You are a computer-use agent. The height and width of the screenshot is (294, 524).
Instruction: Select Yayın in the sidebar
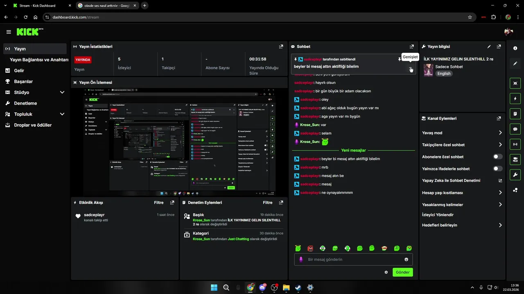click(x=35, y=49)
